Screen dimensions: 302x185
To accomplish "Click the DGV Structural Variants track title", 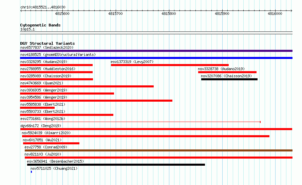I will click(48, 43).
